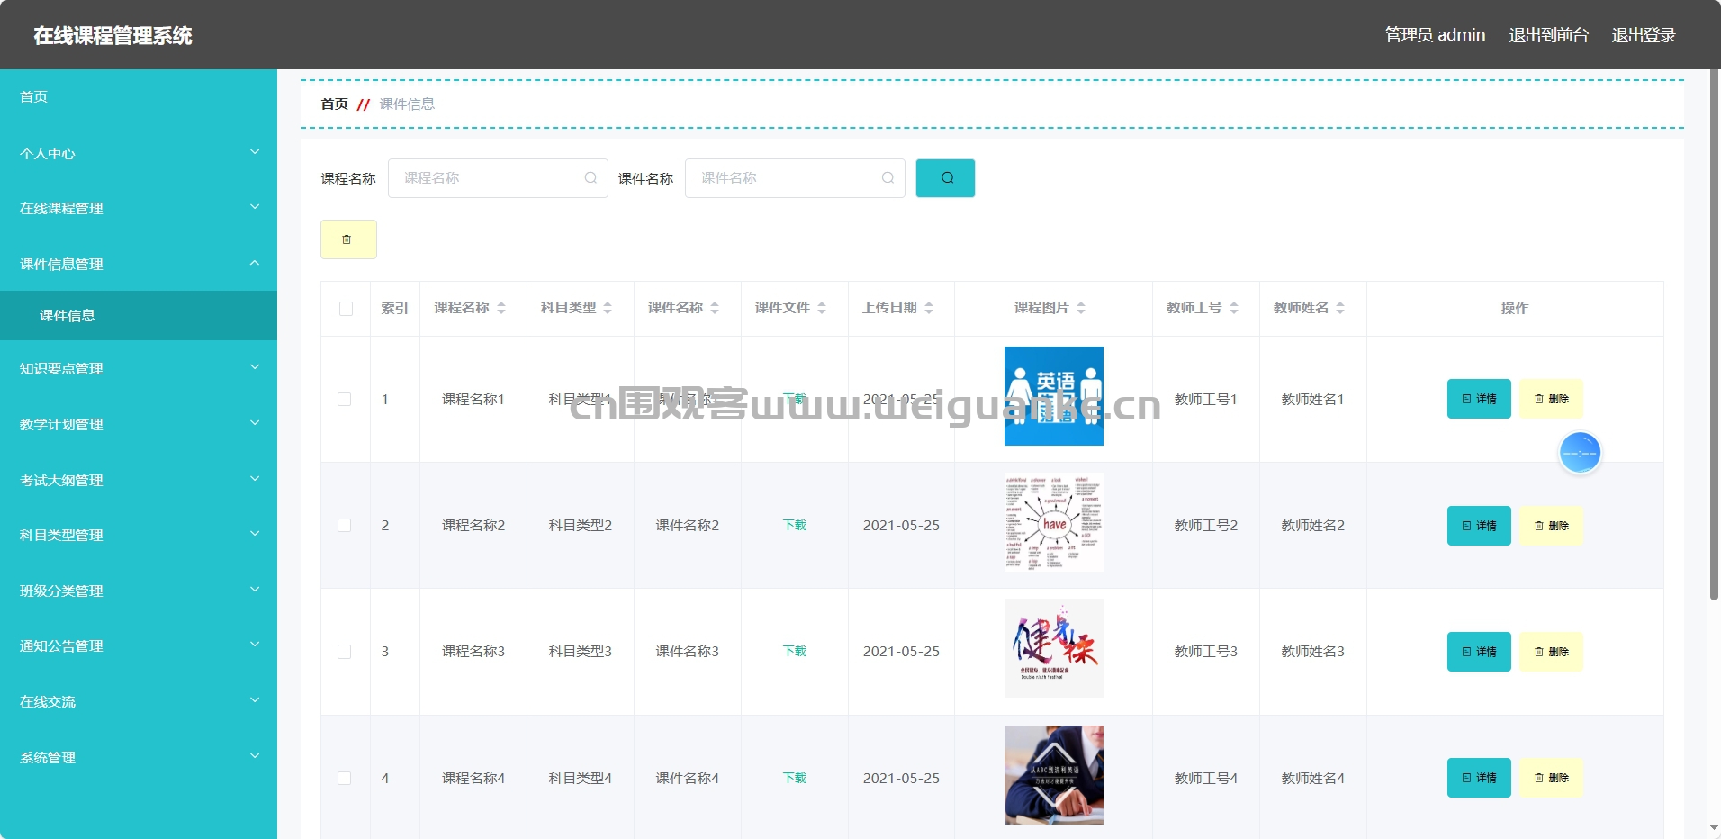Open the 英语 course image in row 1

click(1054, 396)
